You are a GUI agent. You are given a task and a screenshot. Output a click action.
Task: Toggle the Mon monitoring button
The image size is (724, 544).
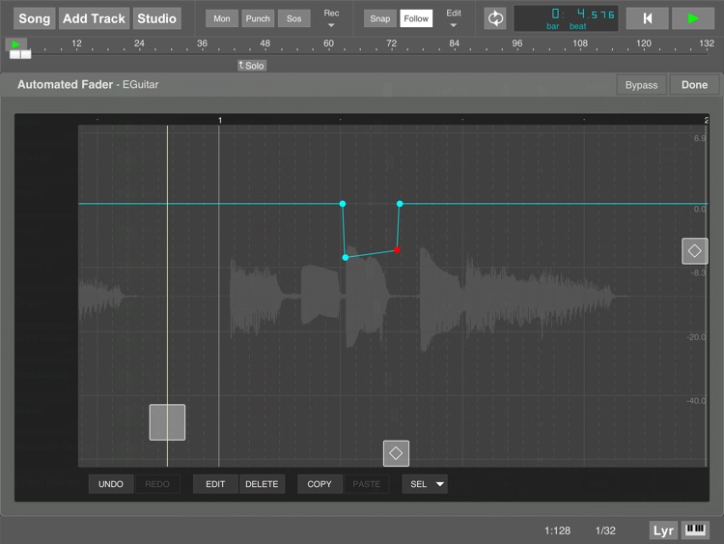tap(222, 18)
